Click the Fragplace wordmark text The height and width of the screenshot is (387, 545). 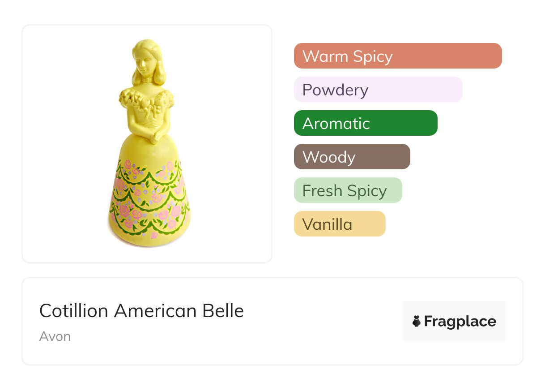point(460,321)
